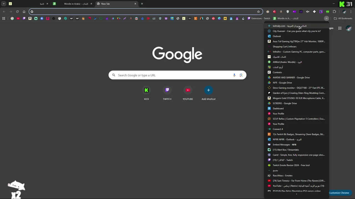Open the All Bookmarks folder
The height and width of the screenshot is (199, 355).
(x=343, y=19)
